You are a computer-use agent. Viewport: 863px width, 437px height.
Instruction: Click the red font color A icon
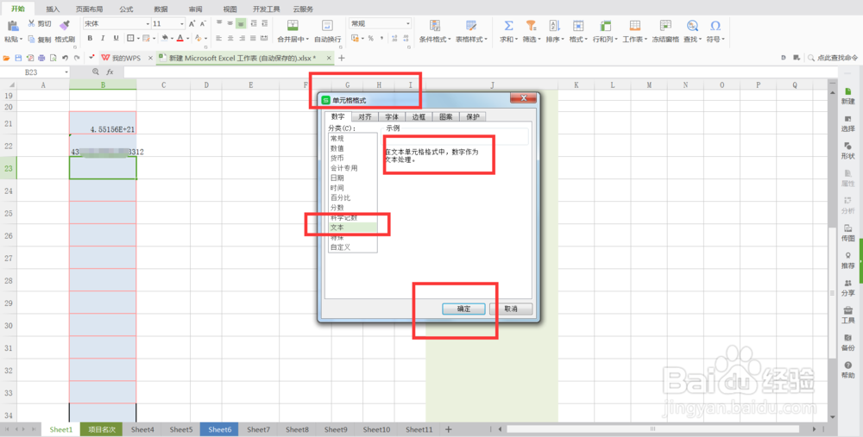pos(180,39)
